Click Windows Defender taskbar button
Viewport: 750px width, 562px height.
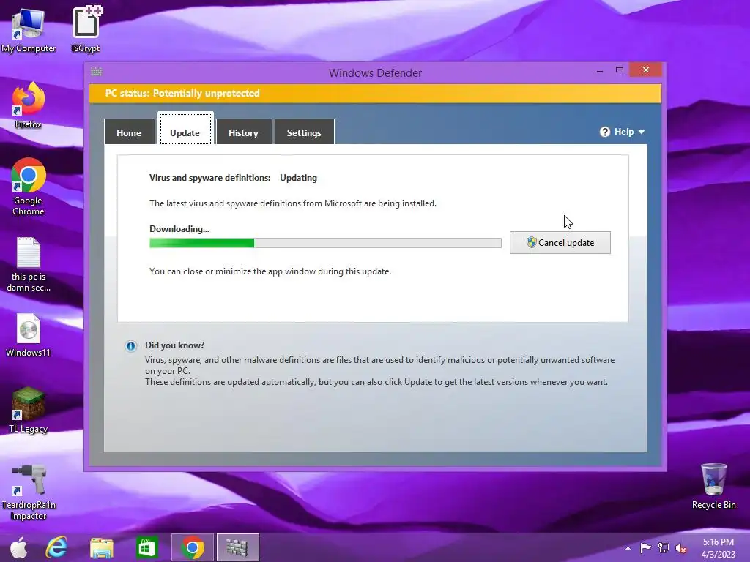coord(238,547)
